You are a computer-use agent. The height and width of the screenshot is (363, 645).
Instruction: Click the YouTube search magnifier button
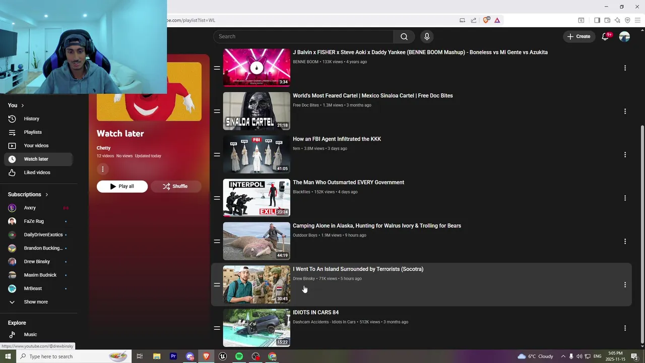pyautogui.click(x=404, y=36)
